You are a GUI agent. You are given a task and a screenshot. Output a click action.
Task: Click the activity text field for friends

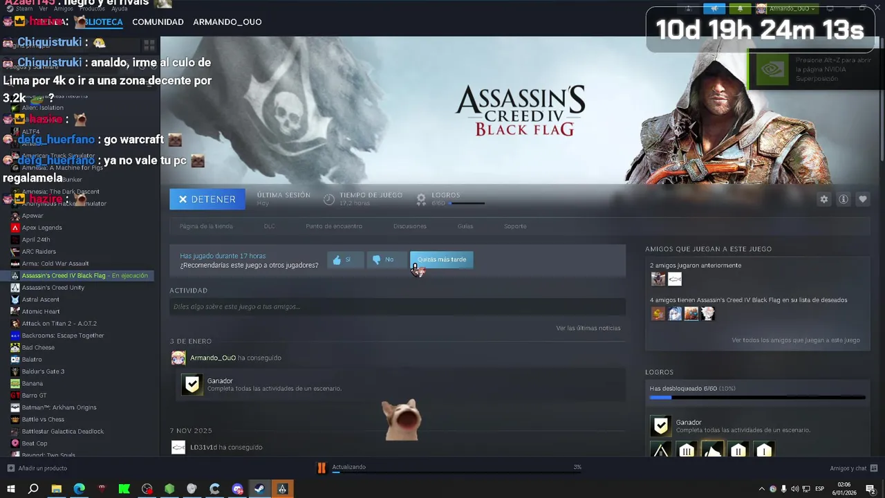click(398, 306)
